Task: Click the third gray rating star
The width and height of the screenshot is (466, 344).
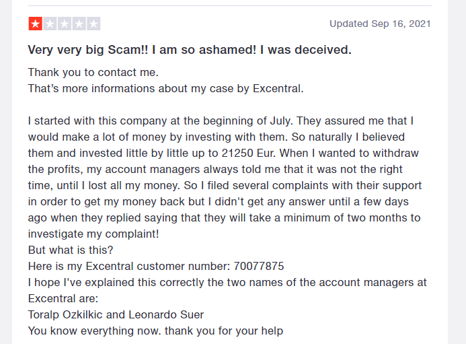Action: point(65,24)
